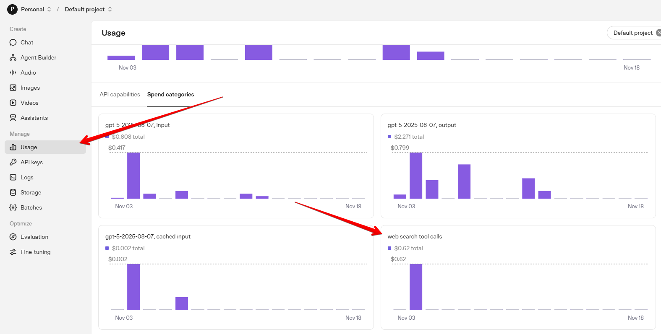Click the API keys key icon
661x334 pixels.
click(13, 162)
